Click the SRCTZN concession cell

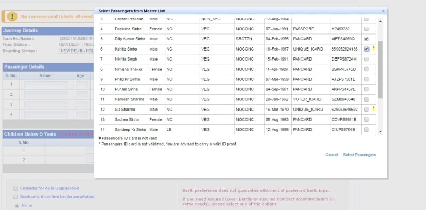click(244, 39)
